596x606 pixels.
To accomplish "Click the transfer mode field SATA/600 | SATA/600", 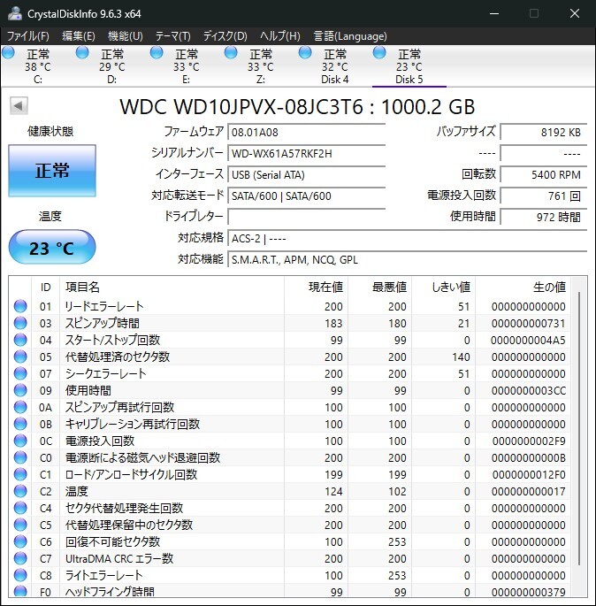I will (307, 196).
